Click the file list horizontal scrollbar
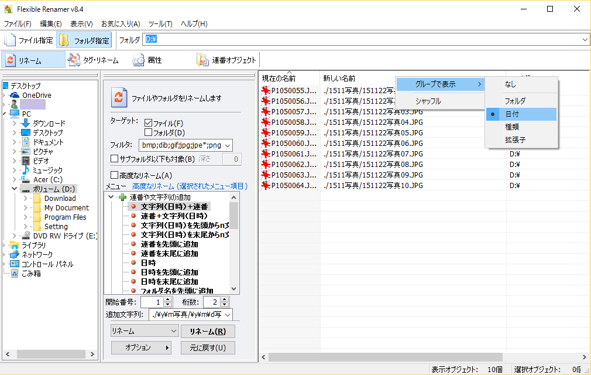 tap(385, 357)
